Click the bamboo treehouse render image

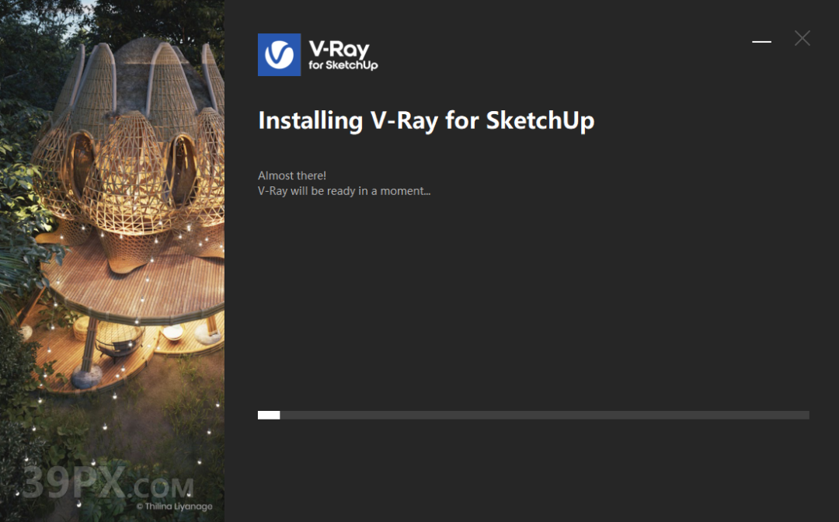pos(113,261)
